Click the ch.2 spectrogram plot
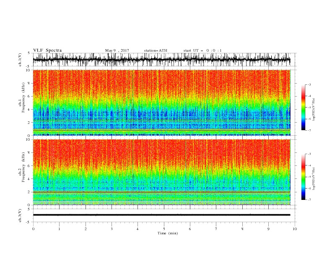 [162, 172]
